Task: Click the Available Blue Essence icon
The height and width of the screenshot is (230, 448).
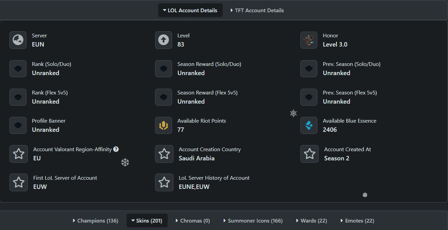Action: [309, 125]
